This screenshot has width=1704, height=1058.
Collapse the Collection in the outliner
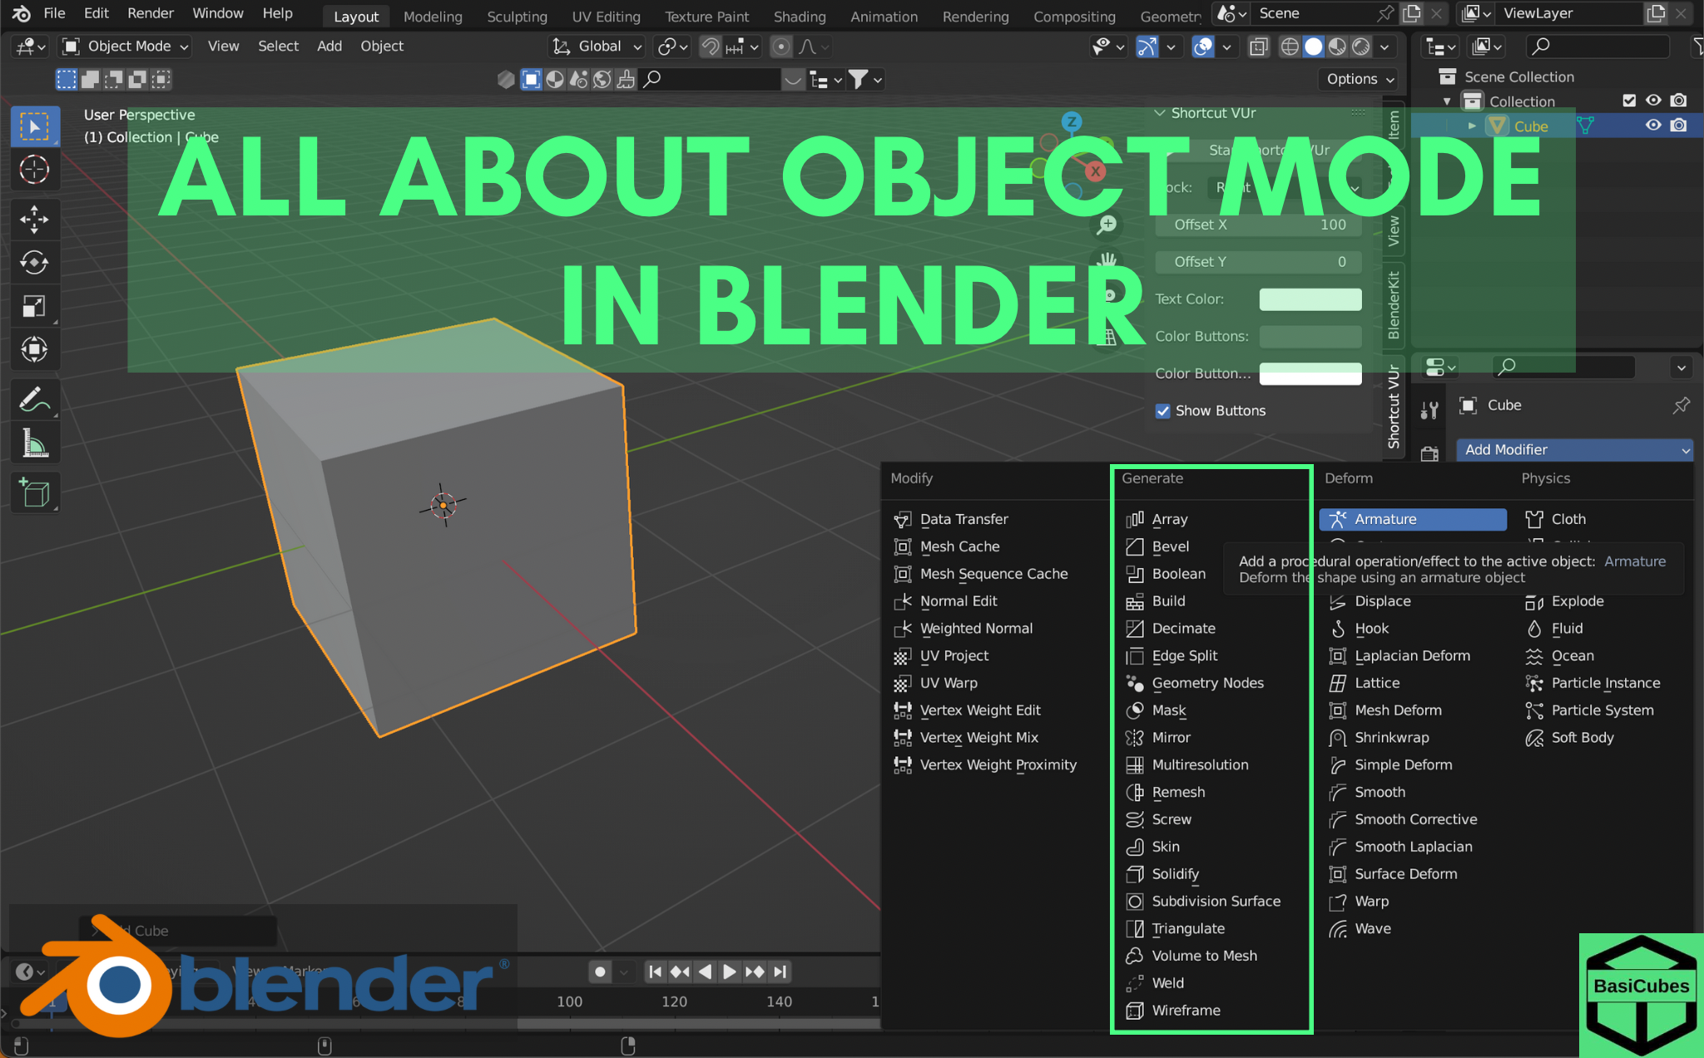(x=1448, y=100)
